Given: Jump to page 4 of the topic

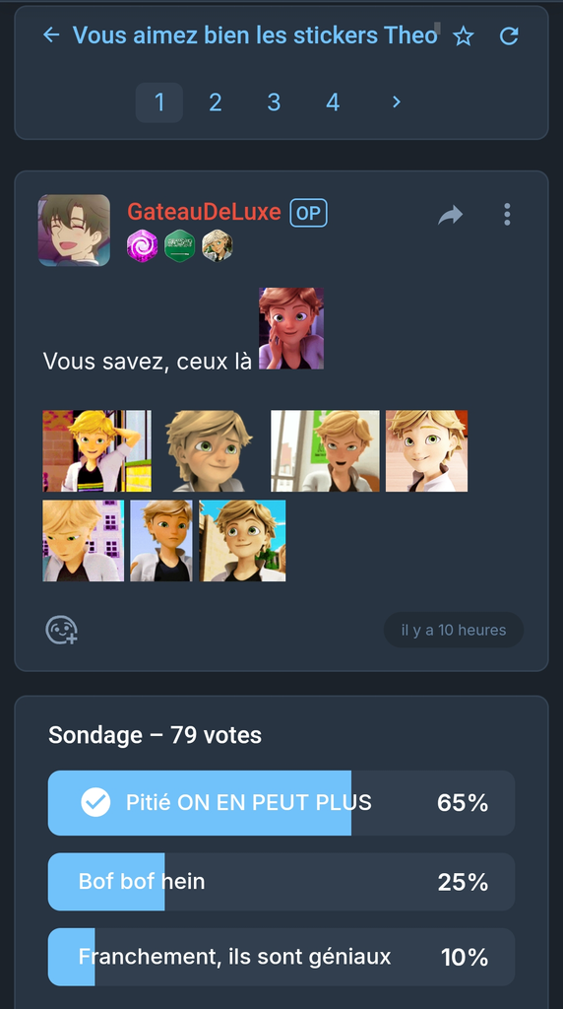Looking at the screenshot, I should pos(333,102).
